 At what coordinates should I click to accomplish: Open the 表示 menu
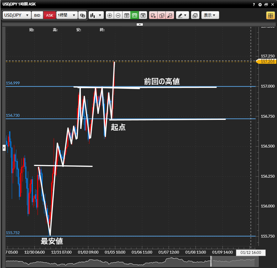210,15
